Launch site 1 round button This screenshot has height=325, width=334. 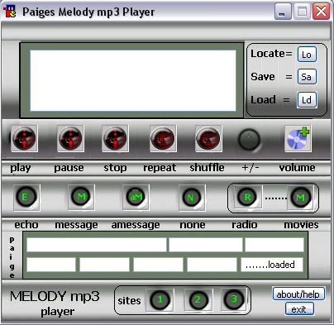click(x=160, y=300)
